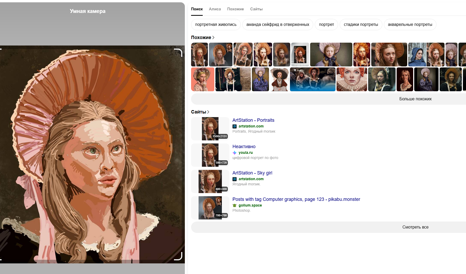The height and width of the screenshot is (274, 466).
Task: Click the 'Photoshop.' description text
Action: click(242, 211)
